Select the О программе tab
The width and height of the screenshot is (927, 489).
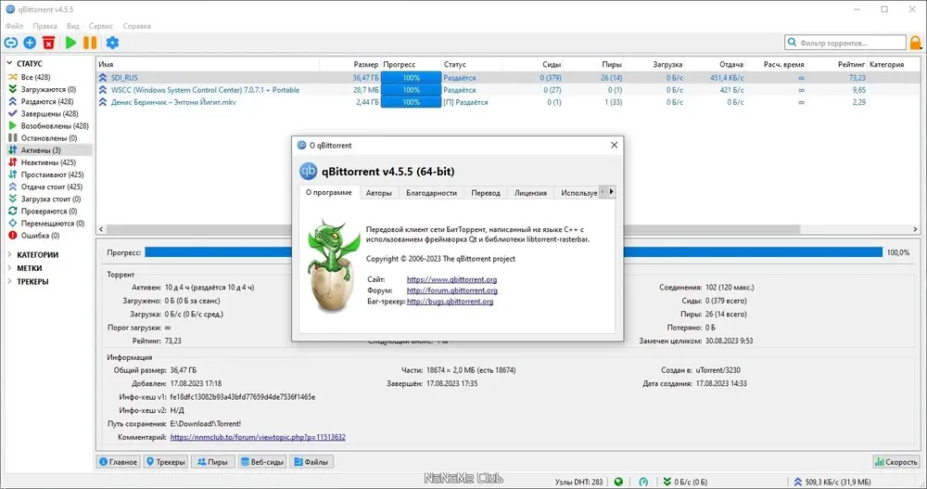pyautogui.click(x=329, y=192)
